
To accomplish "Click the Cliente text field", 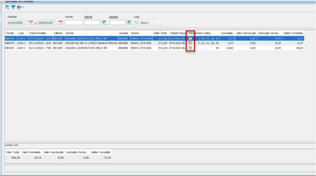I will pos(92,23).
